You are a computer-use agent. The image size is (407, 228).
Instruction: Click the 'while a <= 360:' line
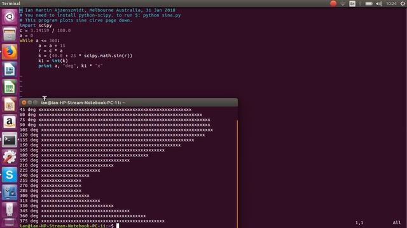click(39, 41)
